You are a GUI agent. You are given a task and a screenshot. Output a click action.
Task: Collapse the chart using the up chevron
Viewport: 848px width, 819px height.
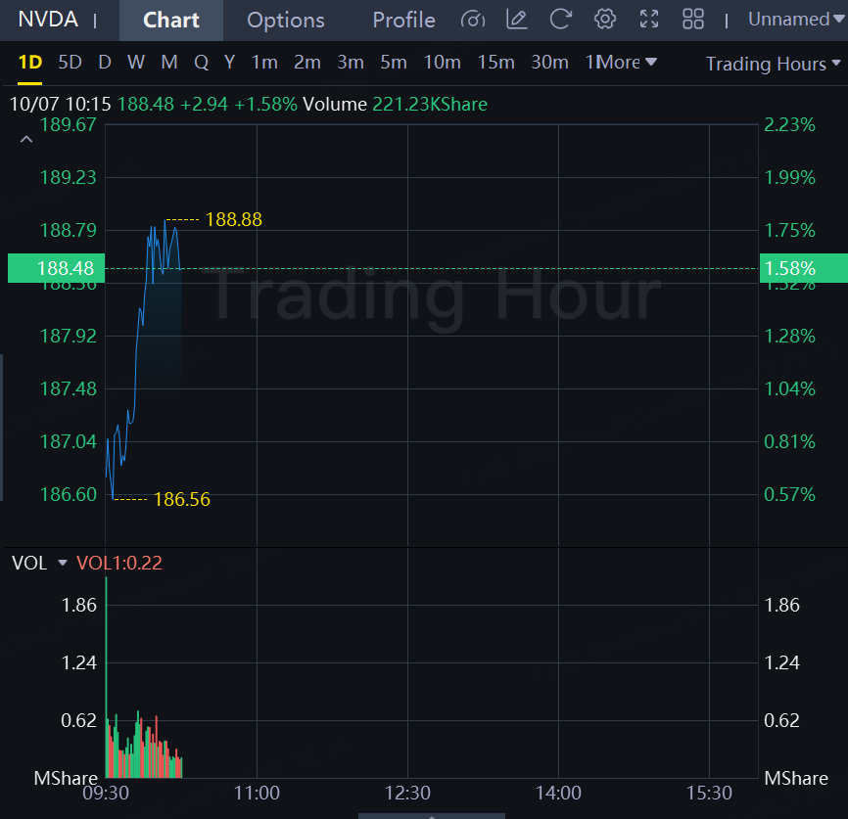(26, 140)
